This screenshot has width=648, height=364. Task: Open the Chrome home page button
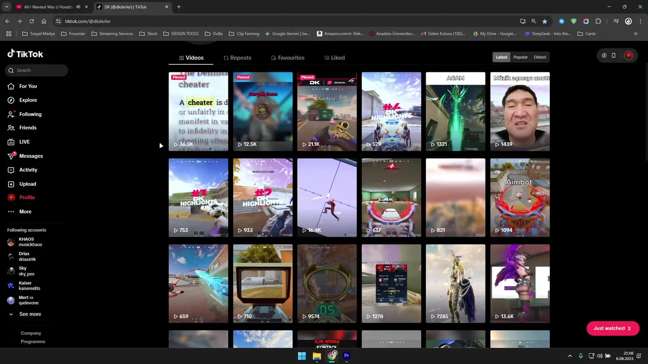tap(44, 21)
